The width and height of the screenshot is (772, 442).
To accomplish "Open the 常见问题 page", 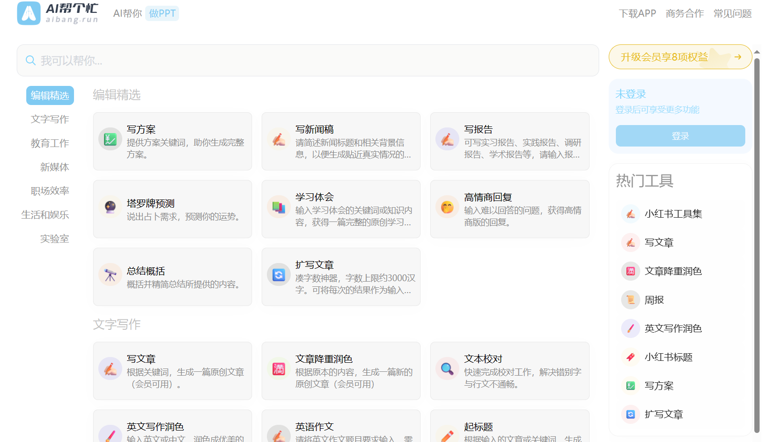I will pyautogui.click(x=732, y=14).
